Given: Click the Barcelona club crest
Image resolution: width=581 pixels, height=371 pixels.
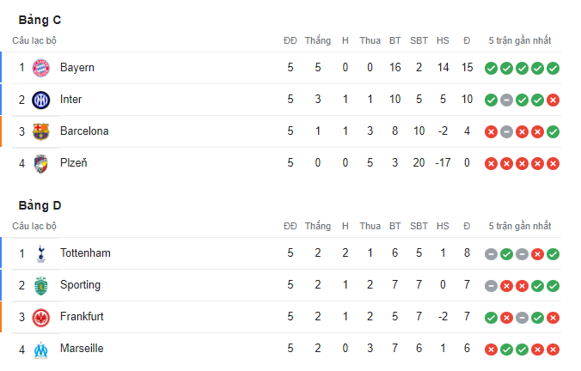Looking at the screenshot, I should [40, 131].
